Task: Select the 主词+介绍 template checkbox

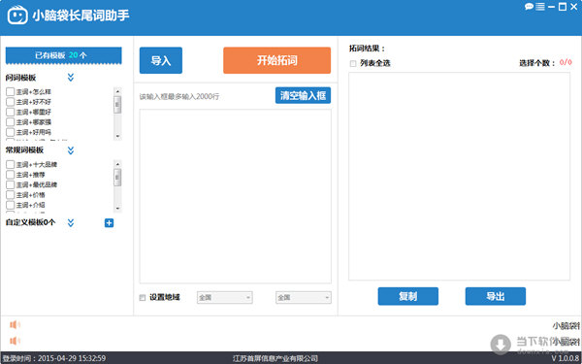Action: pos(10,205)
